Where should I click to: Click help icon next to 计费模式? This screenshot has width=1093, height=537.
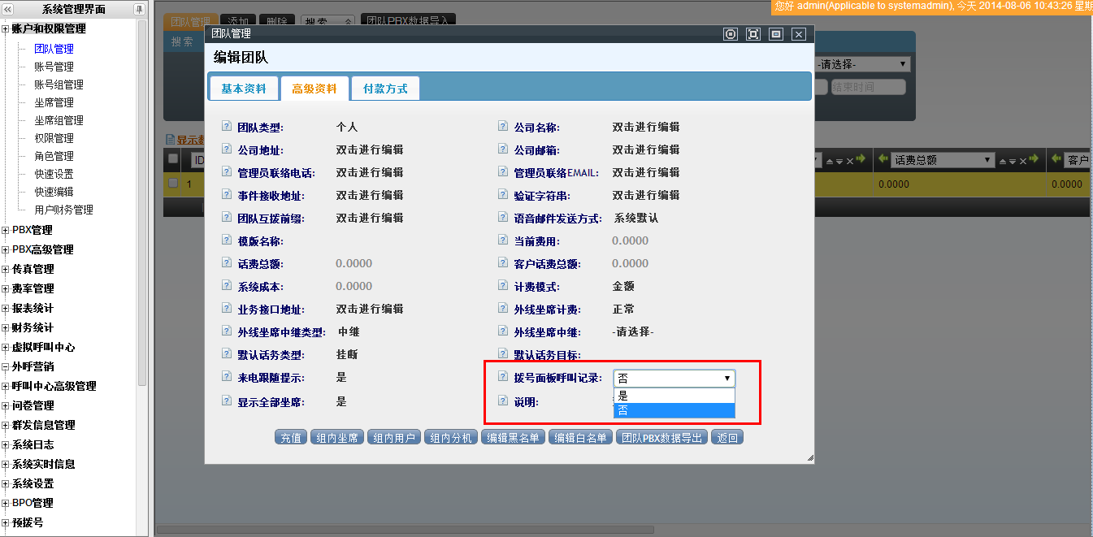502,286
